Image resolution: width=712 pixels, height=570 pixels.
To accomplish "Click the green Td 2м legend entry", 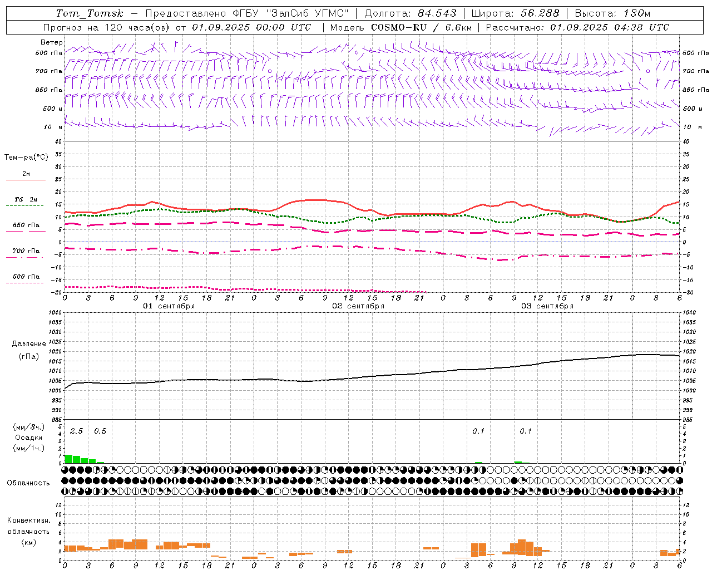I will [26, 202].
